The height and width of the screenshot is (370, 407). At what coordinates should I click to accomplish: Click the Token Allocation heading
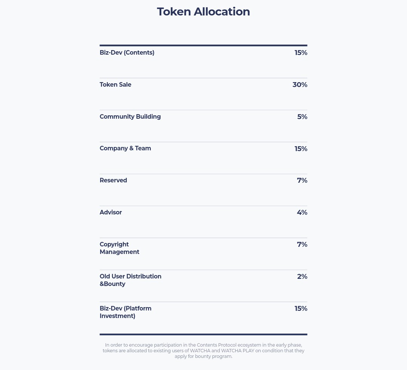tap(203, 12)
